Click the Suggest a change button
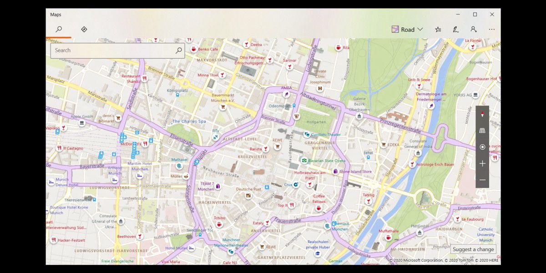Screen dimensions: 546x273 coord(473,249)
